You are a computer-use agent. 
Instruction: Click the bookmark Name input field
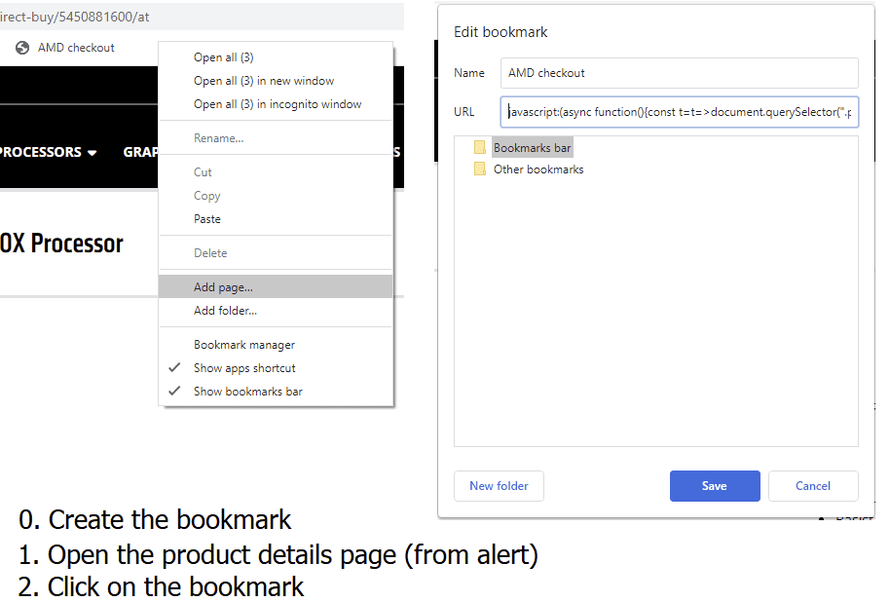[679, 73]
